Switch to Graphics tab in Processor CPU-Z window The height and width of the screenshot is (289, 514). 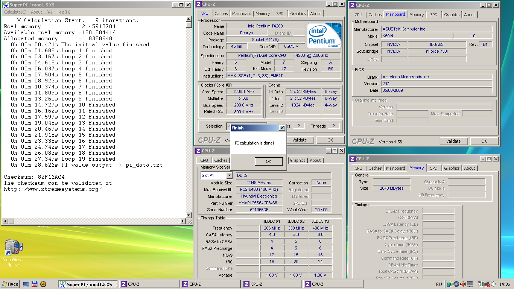[x=298, y=14]
